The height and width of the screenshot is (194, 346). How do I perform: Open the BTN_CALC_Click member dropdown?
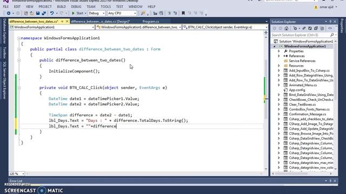pyautogui.click(x=225, y=27)
